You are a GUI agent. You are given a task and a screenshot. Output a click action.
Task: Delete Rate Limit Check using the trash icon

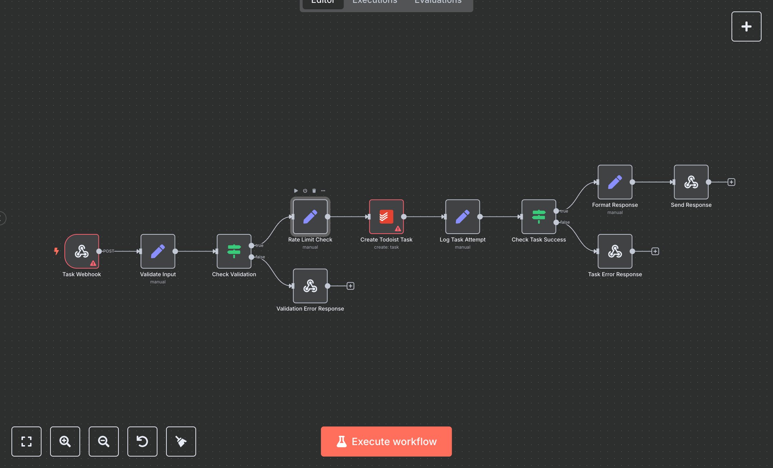(314, 191)
